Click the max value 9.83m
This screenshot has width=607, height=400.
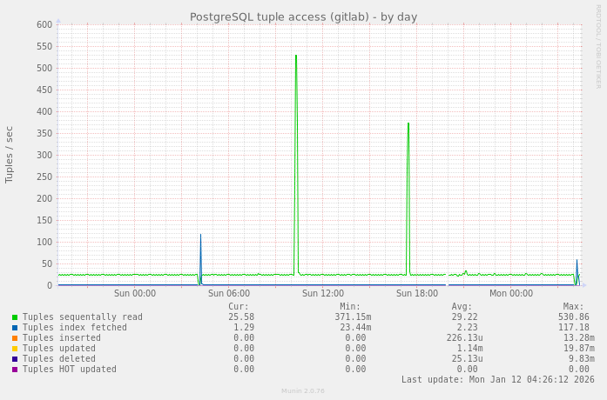582,358
